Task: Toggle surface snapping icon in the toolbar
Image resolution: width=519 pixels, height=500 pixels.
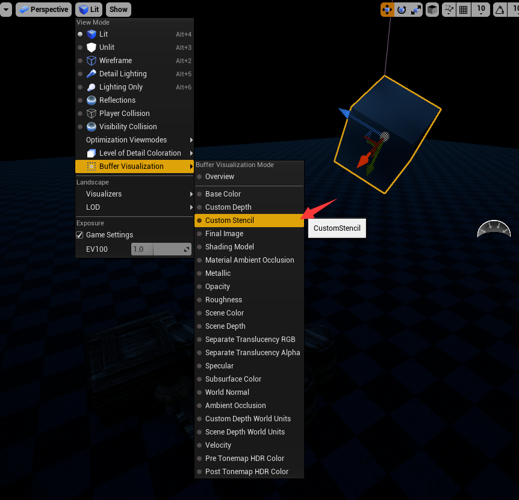Action: tap(449, 10)
